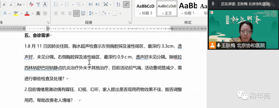Click the underlined 西林纳舒巴坦钠静点 text
This screenshot has width=279, height=108.
tap(43, 68)
